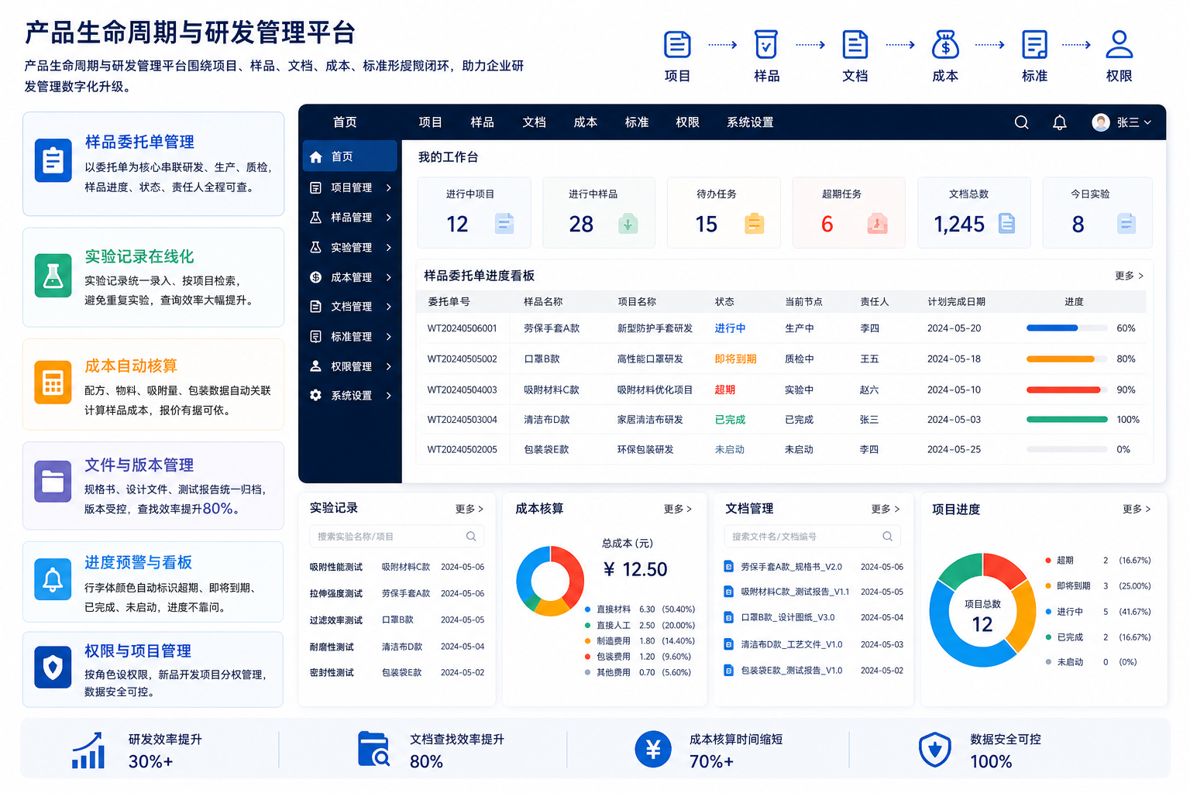
Task: Click the 超期任务 card icon
Action: [877, 224]
